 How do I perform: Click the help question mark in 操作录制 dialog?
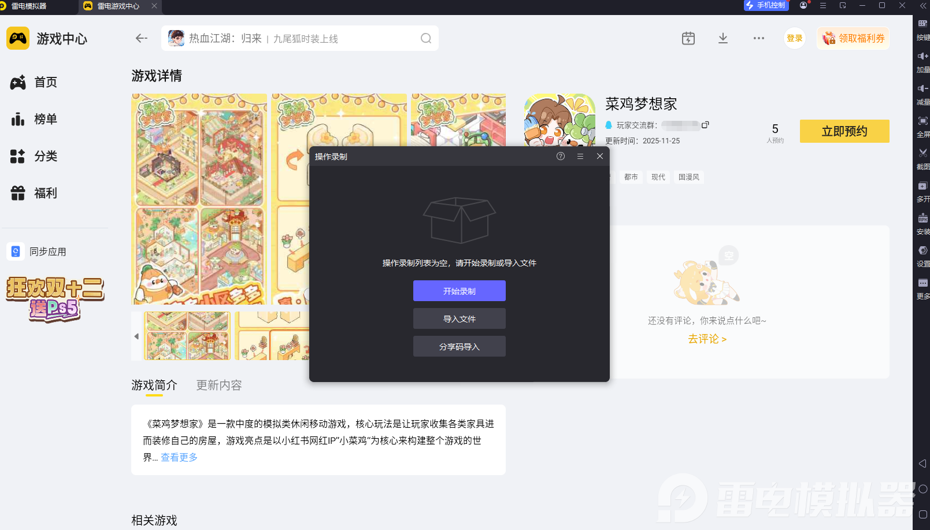[560, 156]
